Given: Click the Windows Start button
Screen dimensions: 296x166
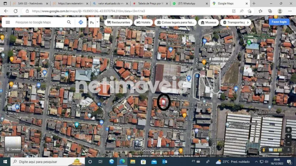Looking at the screenshot, I should click(5, 162).
